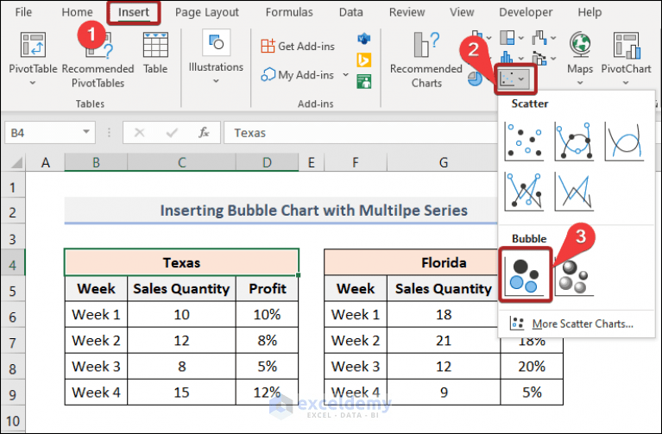
Task: Select the 3-D Bubble chart
Action: point(574,276)
